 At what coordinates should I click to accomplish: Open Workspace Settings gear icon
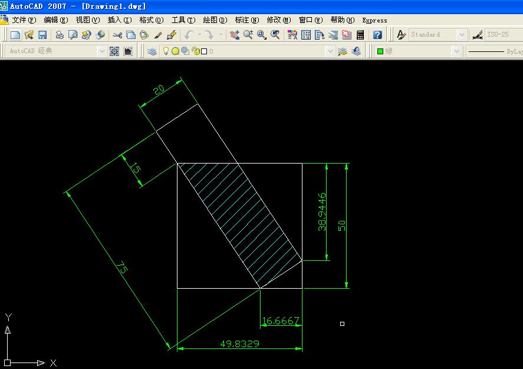(114, 51)
